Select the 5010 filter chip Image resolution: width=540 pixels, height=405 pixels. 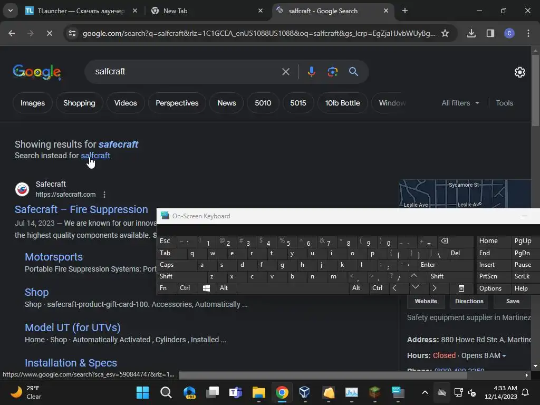point(263,103)
